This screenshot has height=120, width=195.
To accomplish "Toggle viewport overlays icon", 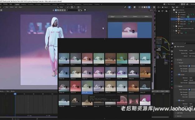I will pyautogui.click(x=135, y=7).
